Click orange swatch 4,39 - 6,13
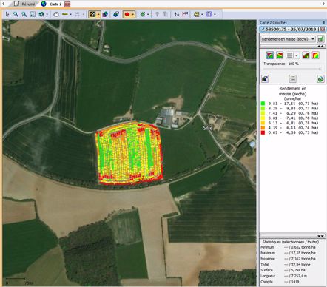Screen dimensions: 327x287 [263, 128]
